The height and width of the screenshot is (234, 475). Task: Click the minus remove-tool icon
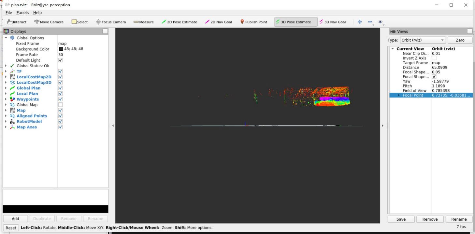click(x=370, y=22)
